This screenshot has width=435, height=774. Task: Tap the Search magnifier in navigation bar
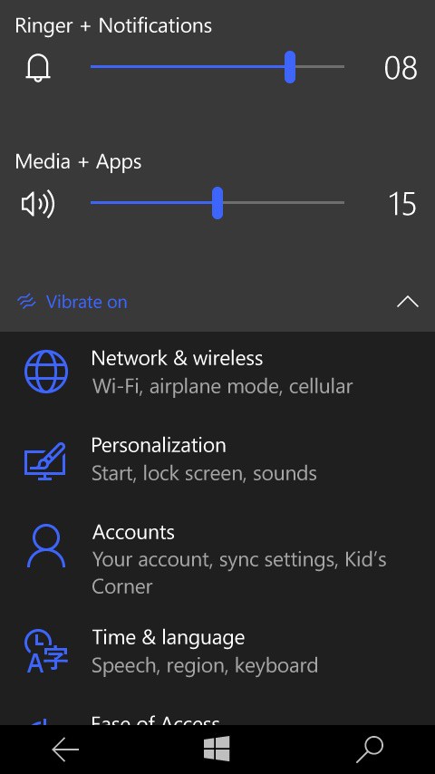[370, 750]
